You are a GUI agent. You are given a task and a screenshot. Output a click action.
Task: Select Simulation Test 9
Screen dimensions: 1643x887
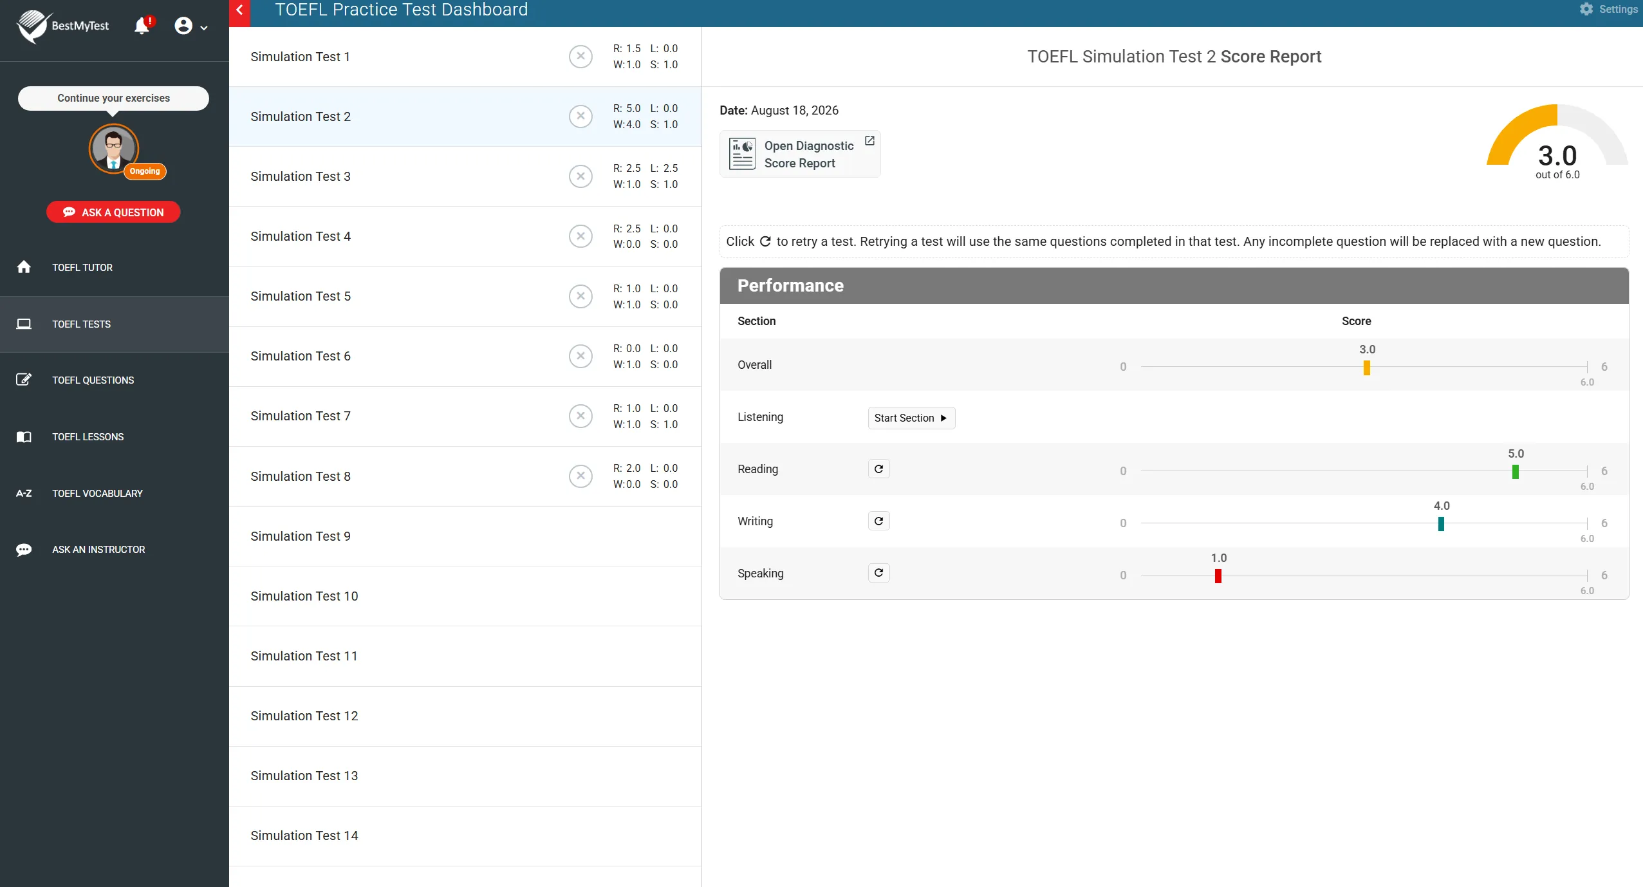(x=465, y=536)
